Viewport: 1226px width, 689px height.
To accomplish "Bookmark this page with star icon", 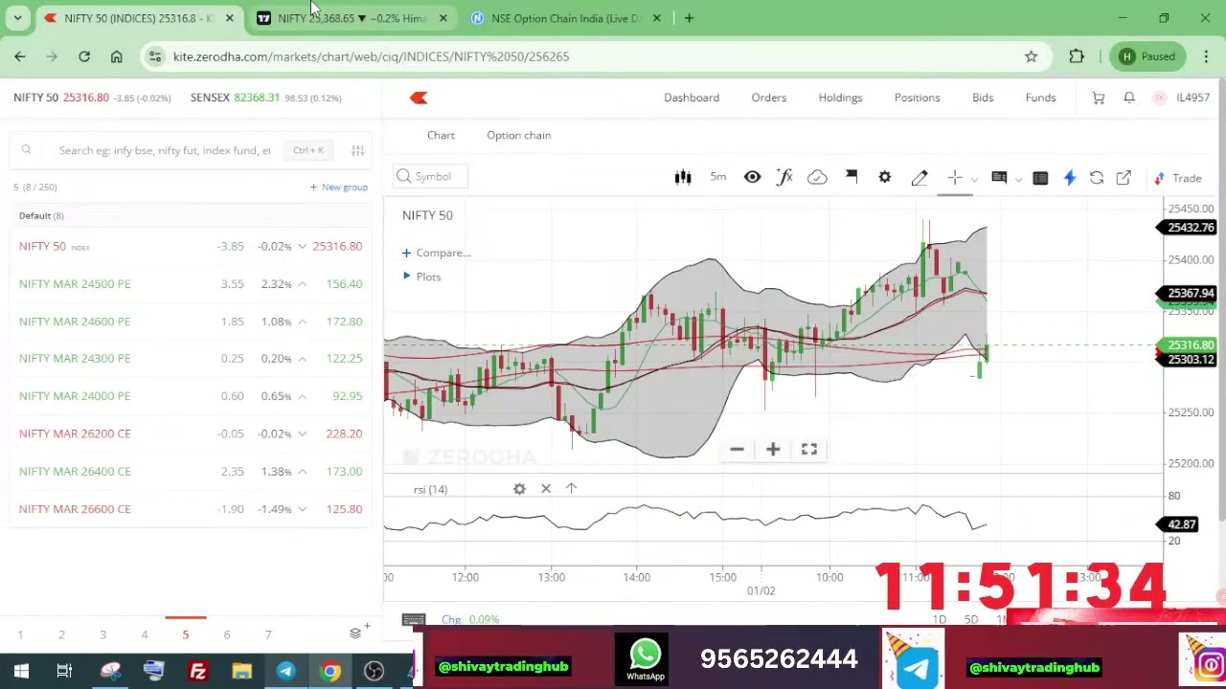I will pyautogui.click(x=1031, y=56).
